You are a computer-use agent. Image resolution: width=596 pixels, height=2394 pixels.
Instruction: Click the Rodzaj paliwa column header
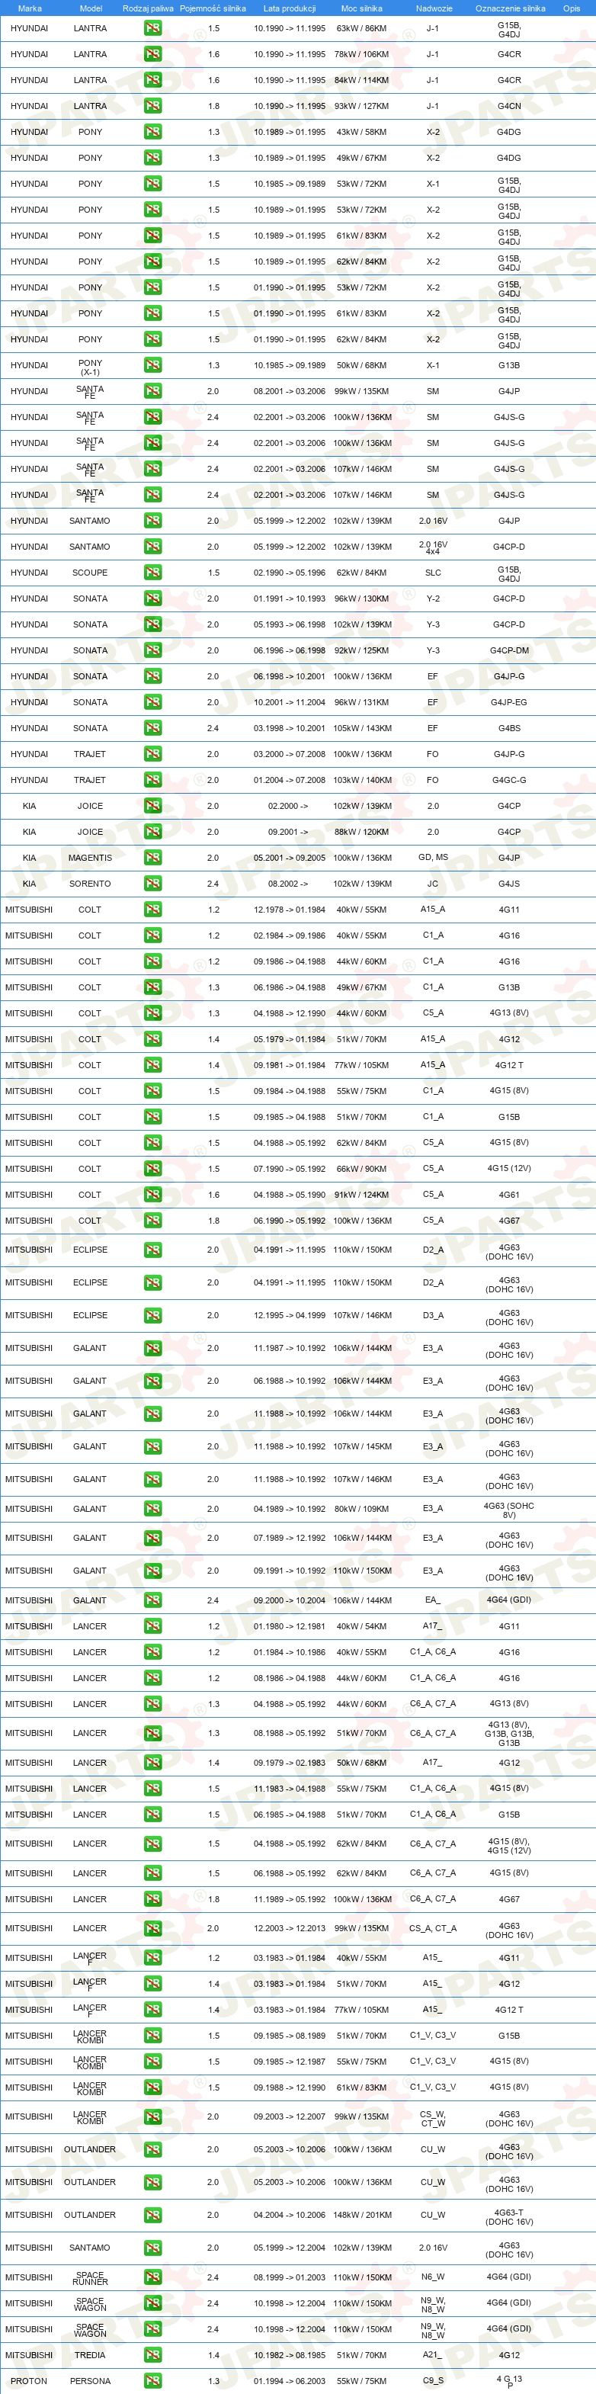coord(149,8)
